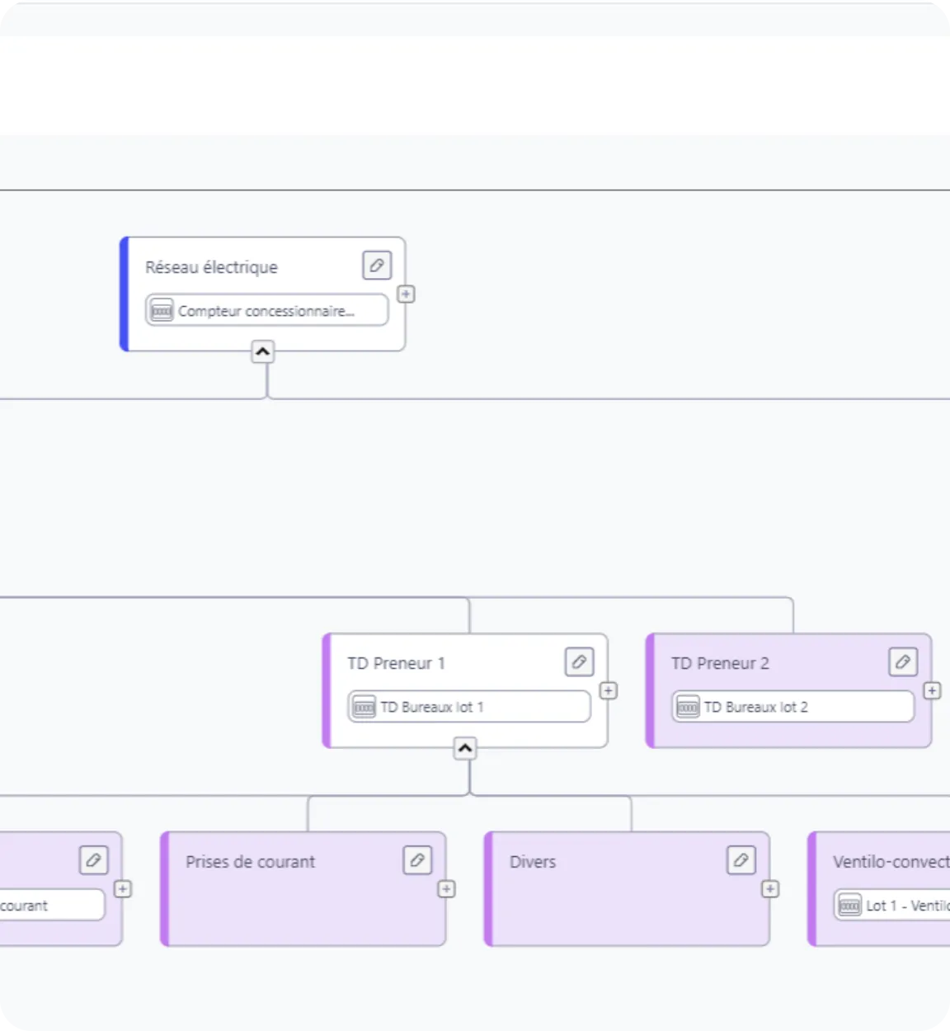Collapse children under TD Preneur 1
This screenshot has height=1031, width=950.
pos(465,748)
